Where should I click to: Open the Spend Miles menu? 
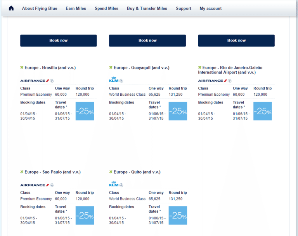pyautogui.click(x=107, y=8)
